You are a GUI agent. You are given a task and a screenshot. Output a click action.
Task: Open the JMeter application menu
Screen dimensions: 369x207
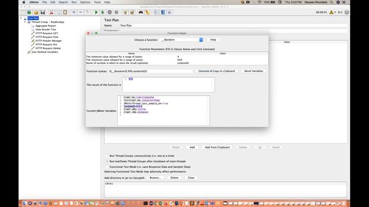click(x=34, y=2)
